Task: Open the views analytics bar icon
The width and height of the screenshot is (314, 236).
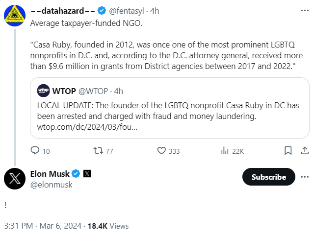Action: click(225, 151)
